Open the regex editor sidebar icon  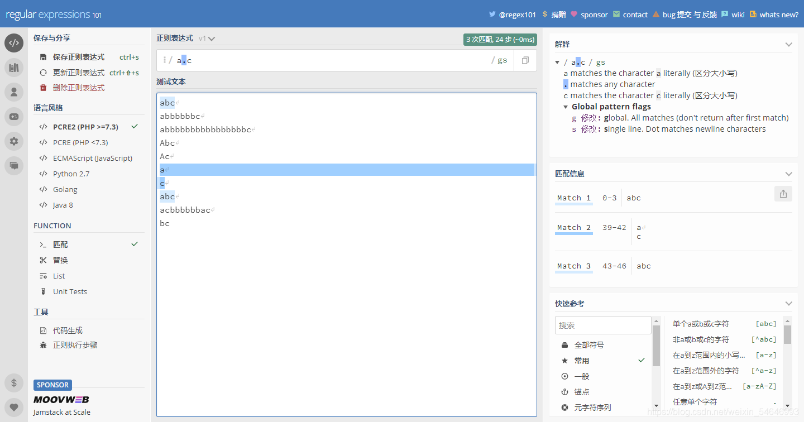click(14, 43)
